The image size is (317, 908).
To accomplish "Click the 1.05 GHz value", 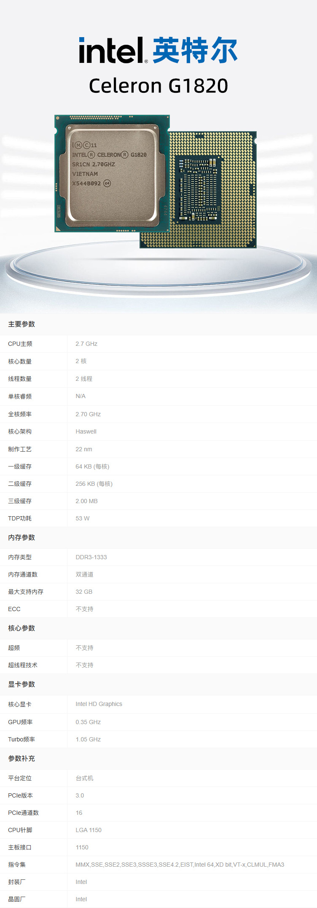I will (x=88, y=739).
